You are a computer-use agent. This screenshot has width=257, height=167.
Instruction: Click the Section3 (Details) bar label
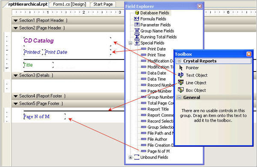click(36, 75)
